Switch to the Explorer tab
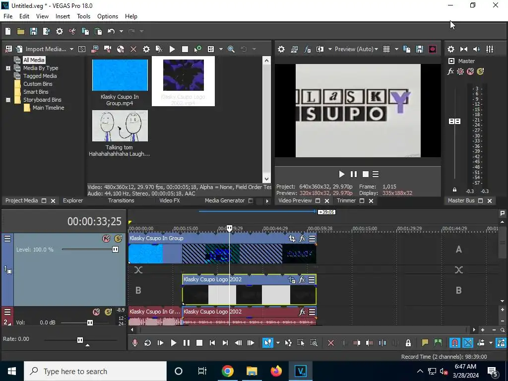The image size is (508, 381). coord(73,200)
